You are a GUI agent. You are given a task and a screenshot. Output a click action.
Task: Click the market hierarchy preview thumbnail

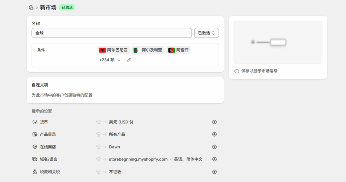point(278,43)
